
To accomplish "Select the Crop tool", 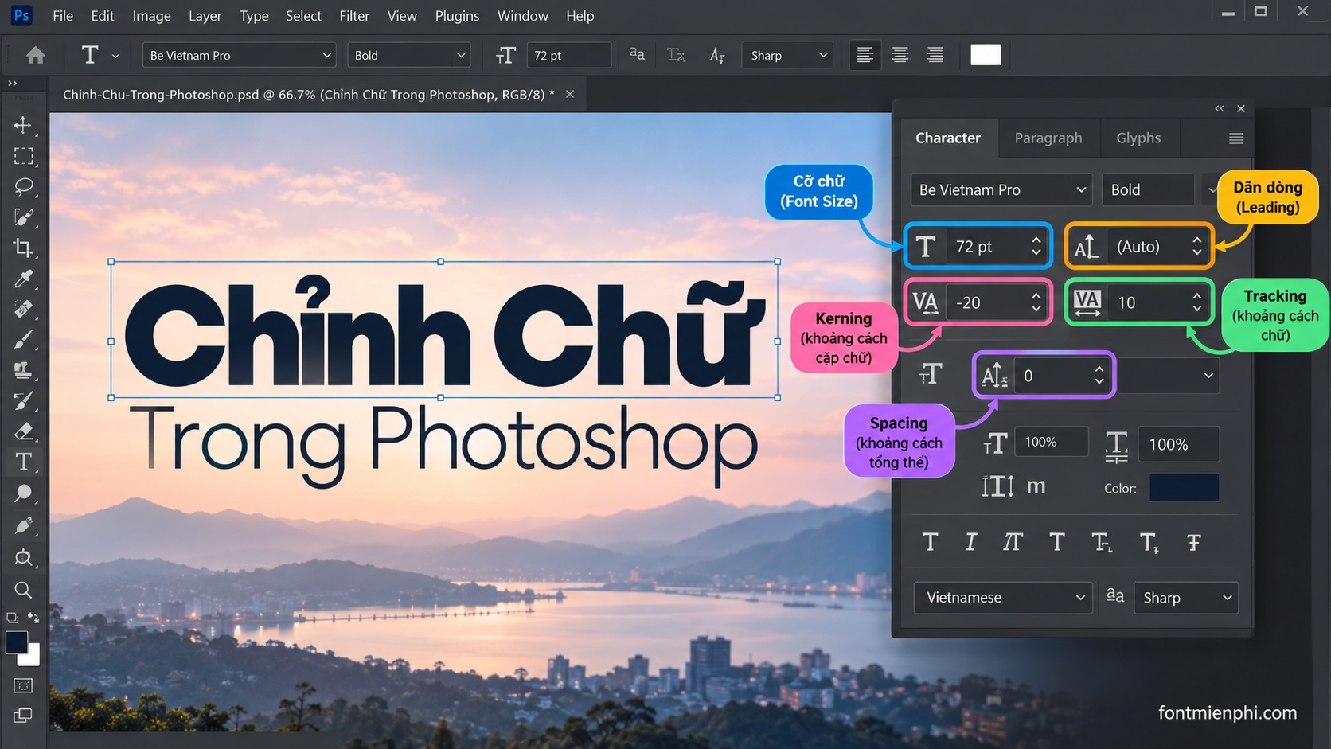I will (23, 248).
